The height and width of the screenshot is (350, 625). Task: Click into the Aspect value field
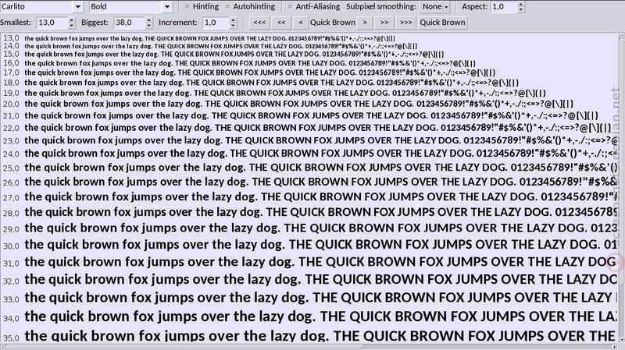click(x=503, y=6)
